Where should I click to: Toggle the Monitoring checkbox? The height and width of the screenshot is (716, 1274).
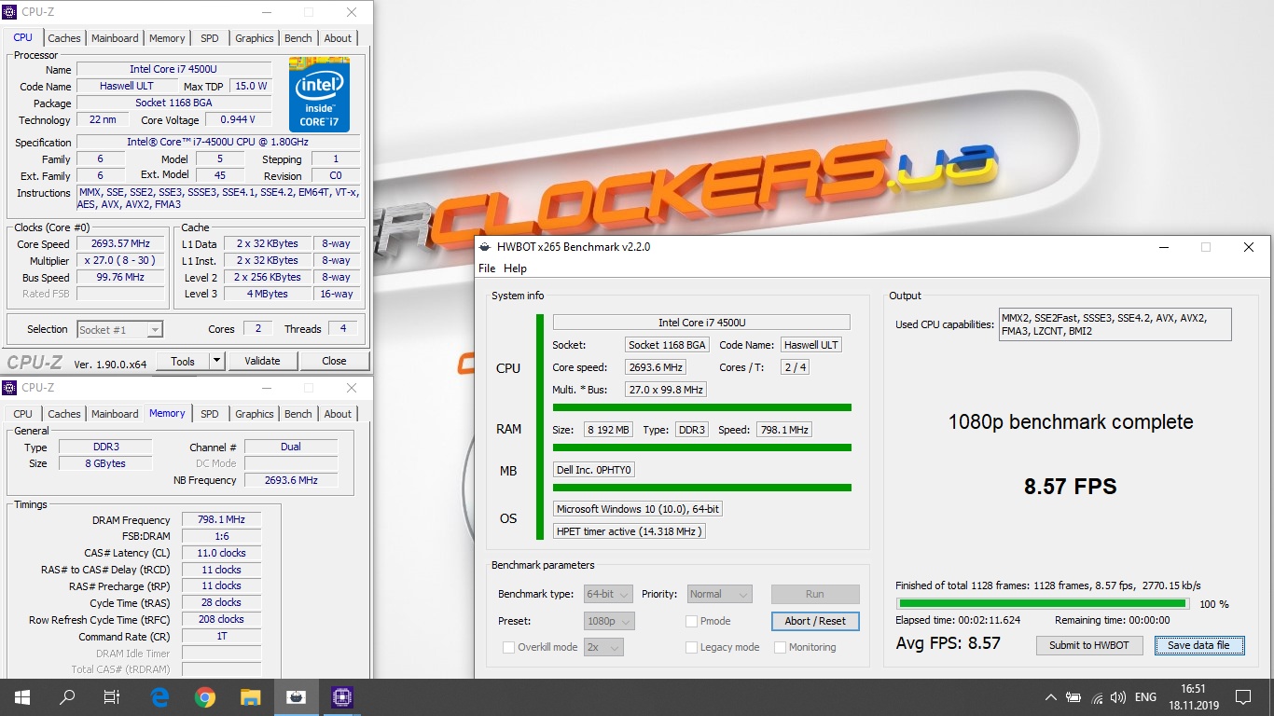779,647
